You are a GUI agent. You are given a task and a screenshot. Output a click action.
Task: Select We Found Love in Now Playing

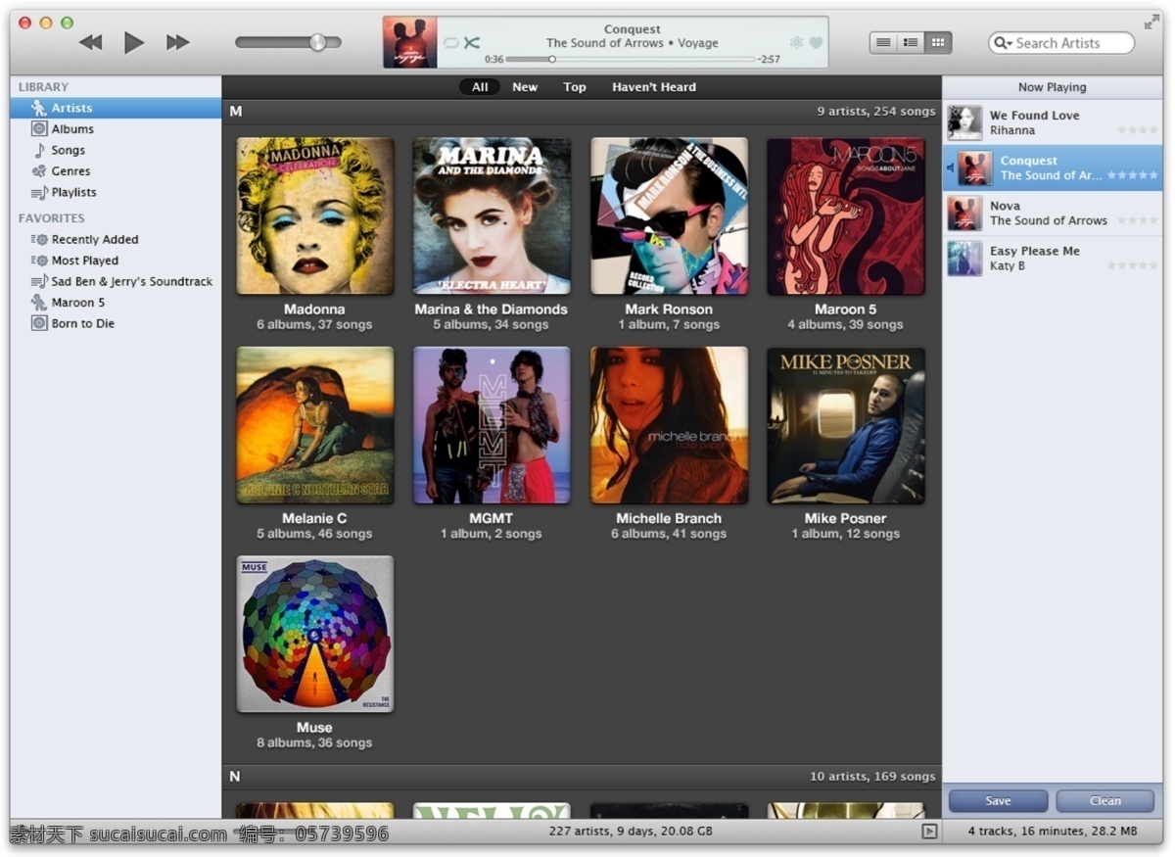(x=1053, y=122)
